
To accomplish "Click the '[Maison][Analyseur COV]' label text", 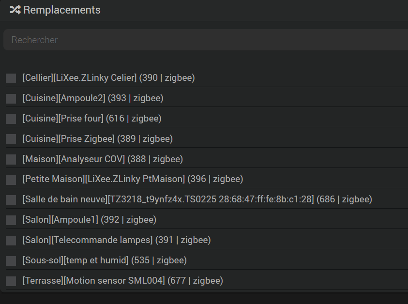I will tap(103, 159).
